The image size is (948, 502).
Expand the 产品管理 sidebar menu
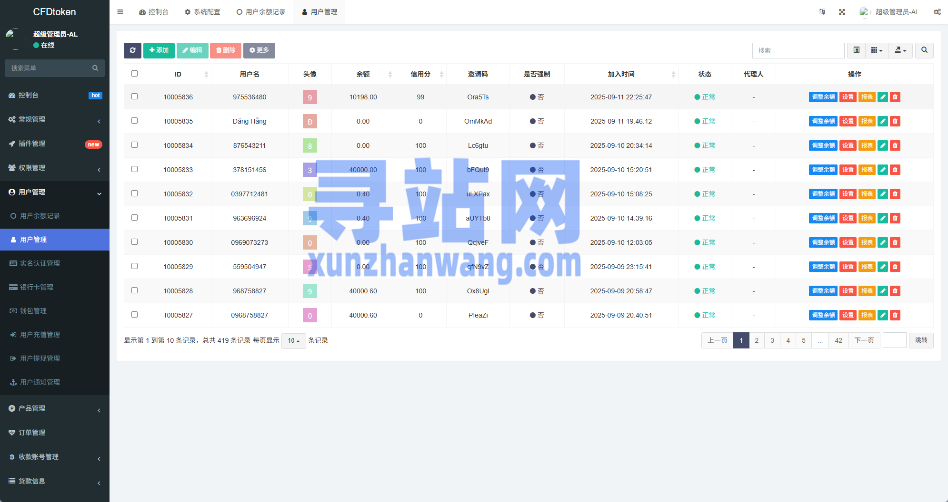[x=55, y=408]
